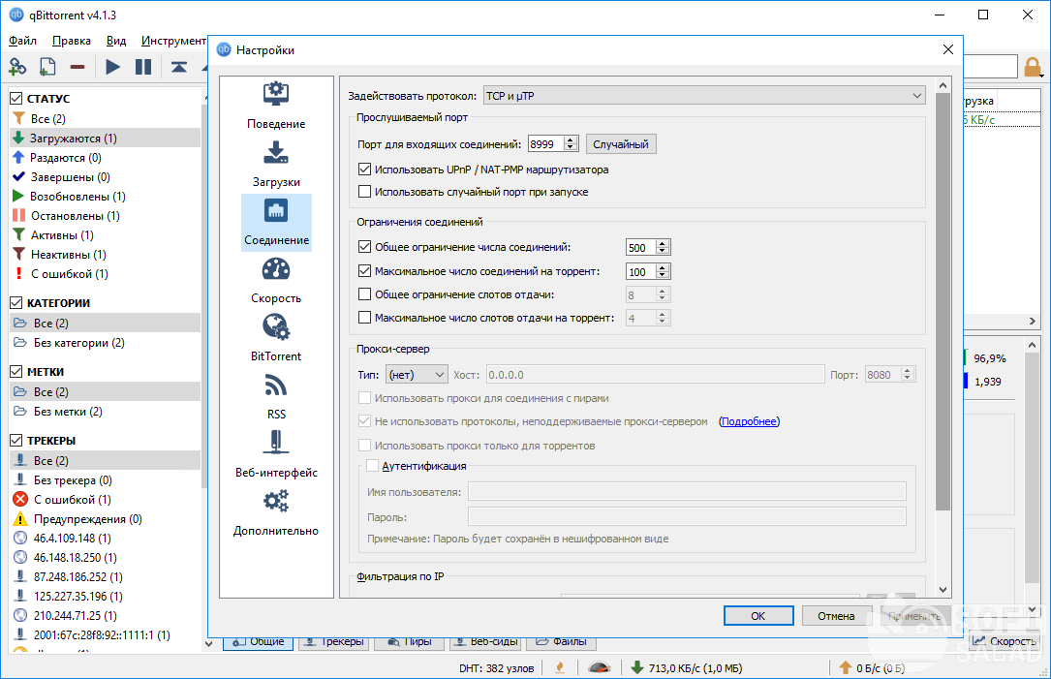Open the Подробнее link
1051x679 pixels.
(x=749, y=421)
